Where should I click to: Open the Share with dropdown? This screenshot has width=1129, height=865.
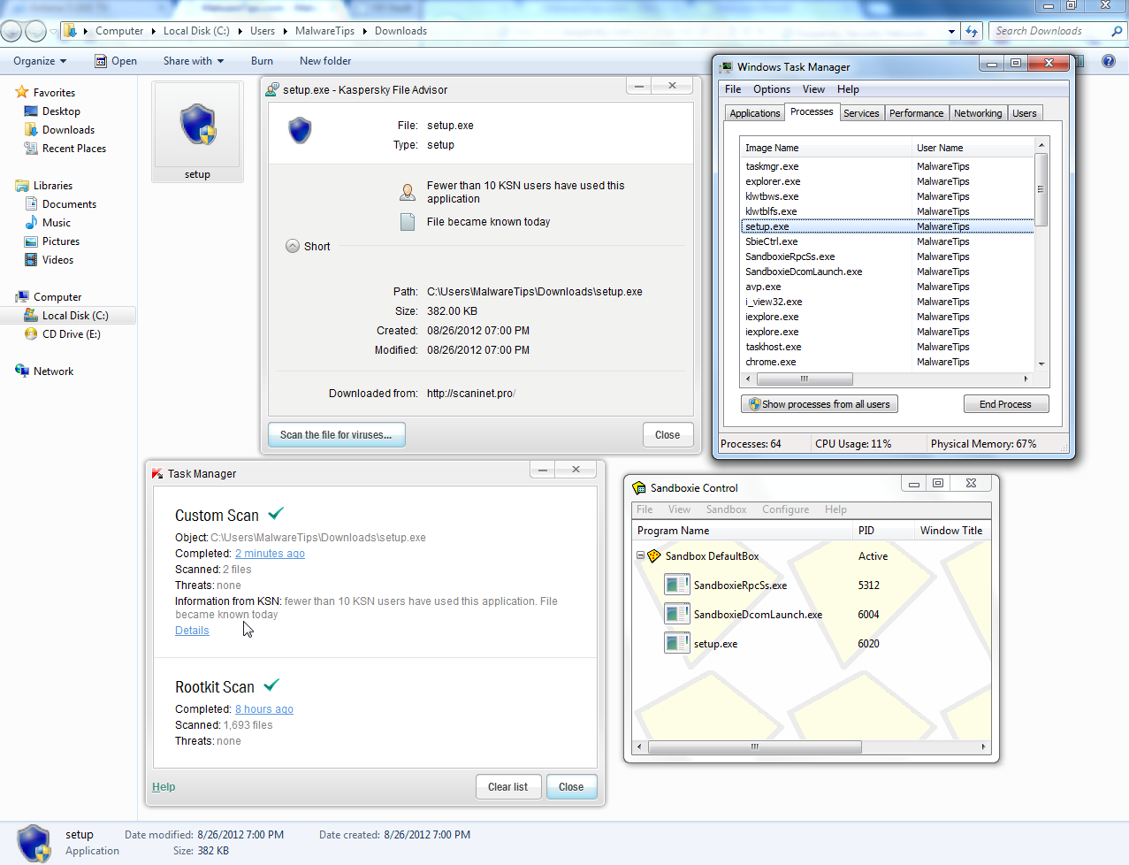194,61
